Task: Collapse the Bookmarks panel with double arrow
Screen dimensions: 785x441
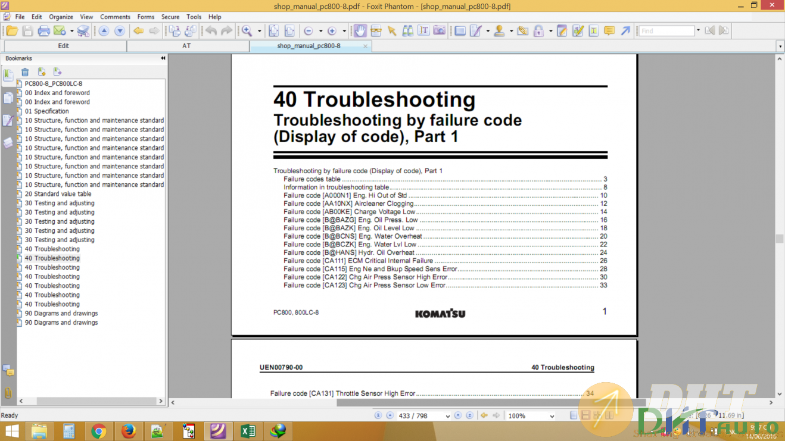Action: pos(163,58)
